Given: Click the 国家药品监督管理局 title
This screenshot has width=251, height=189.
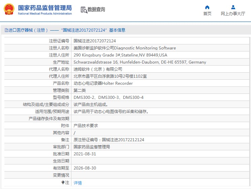Looking at the screenshot, I should [x=45, y=8].
